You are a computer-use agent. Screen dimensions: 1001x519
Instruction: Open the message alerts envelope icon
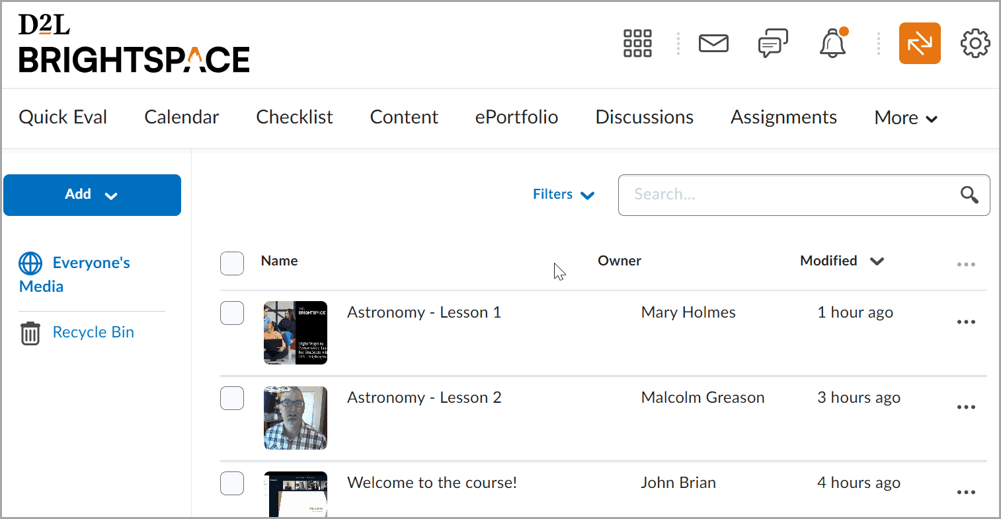713,44
